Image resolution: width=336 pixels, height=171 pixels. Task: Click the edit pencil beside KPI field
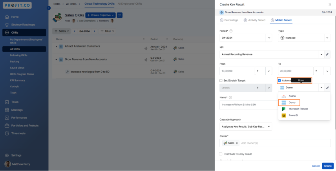coord(327,54)
